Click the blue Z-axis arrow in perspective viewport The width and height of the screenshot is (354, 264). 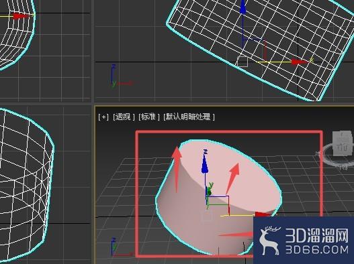coord(205,164)
